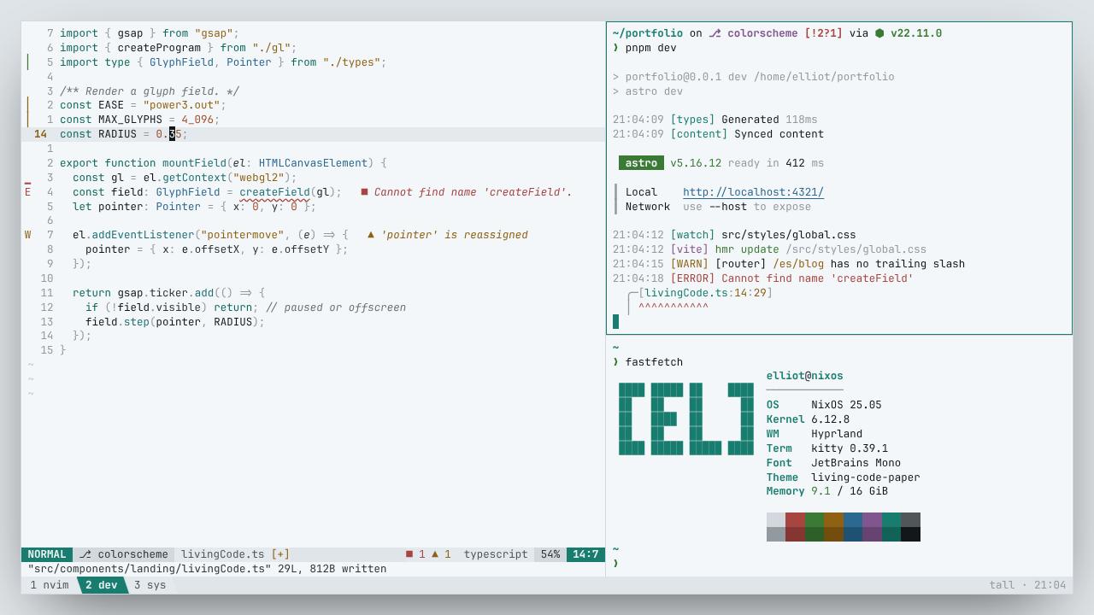Switch to the '1 nvim' tab
Screen dimensions: 1094x615
click(x=50, y=585)
